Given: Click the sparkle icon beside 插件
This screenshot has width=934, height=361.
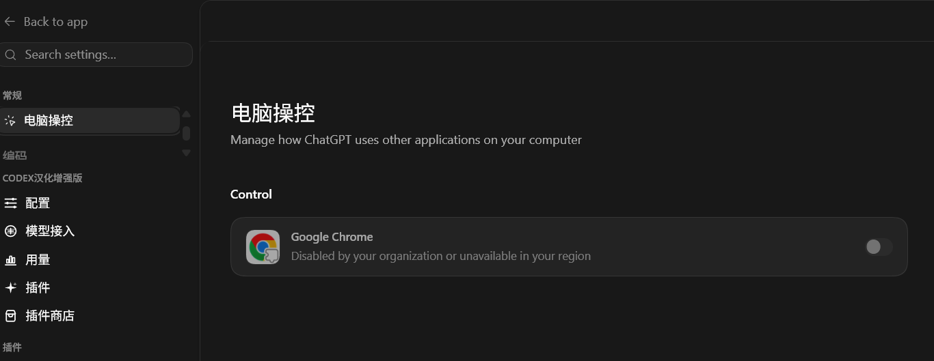Looking at the screenshot, I should (11, 288).
